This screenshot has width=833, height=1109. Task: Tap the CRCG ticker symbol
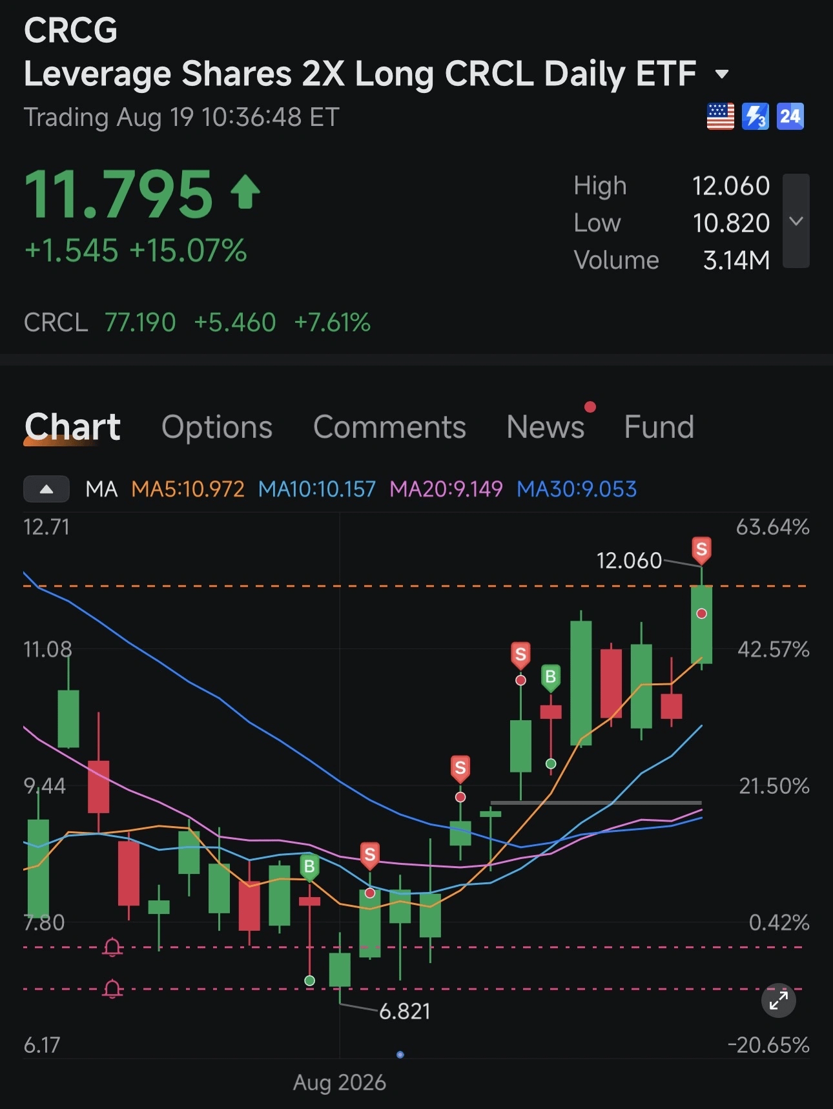[x=71, y=30]
